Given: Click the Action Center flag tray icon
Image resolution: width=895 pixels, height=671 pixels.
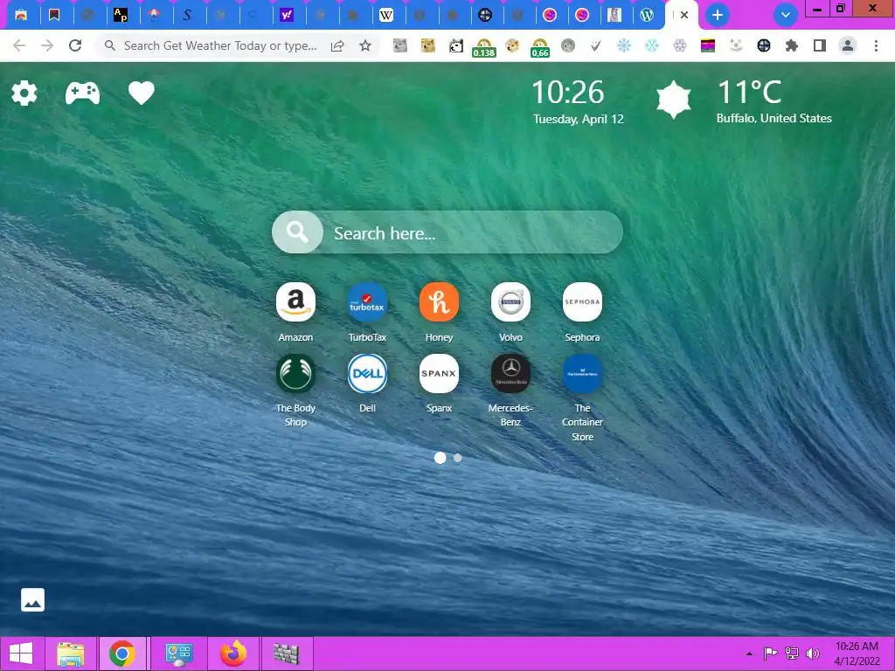Looking at the screenshot, I should [770, 654].
